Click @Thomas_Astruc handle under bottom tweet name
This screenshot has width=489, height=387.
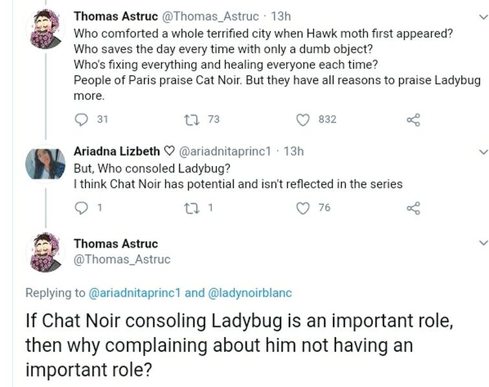122,259
